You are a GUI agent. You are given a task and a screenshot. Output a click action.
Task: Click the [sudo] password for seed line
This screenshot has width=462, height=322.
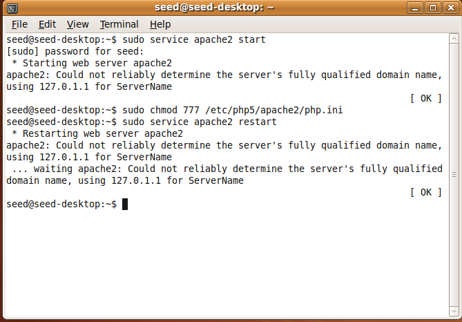[x=75, y=52]
